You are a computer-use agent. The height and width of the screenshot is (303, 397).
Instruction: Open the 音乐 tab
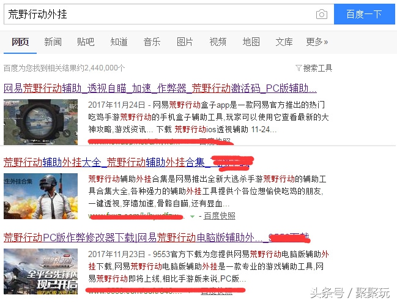pyautogui.click(x=152, y=42)
